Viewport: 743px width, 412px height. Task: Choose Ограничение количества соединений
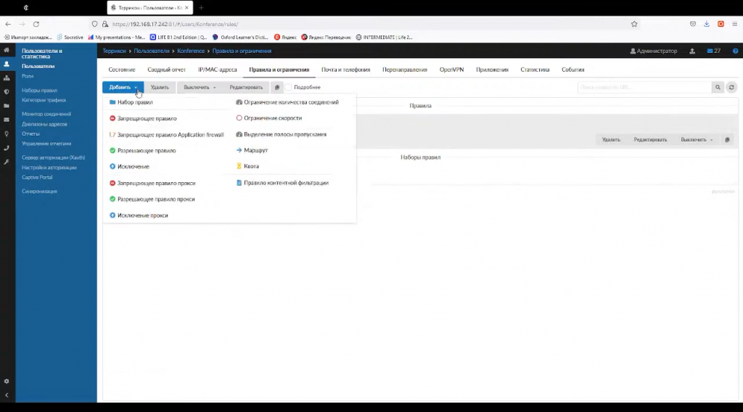click(x=287, y=102)
